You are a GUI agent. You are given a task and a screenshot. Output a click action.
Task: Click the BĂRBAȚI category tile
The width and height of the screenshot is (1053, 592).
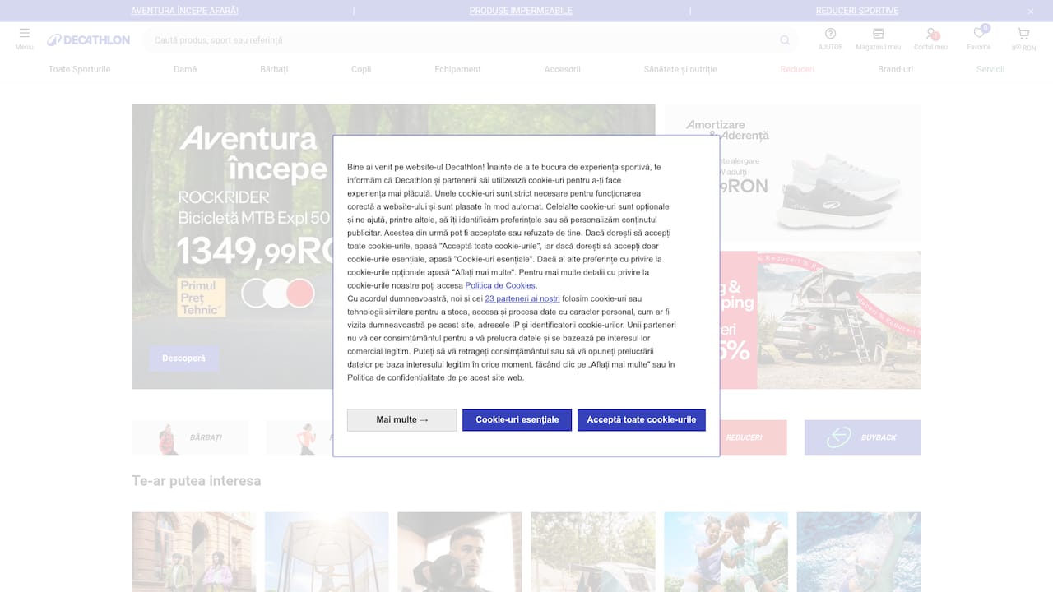(189, 437)
